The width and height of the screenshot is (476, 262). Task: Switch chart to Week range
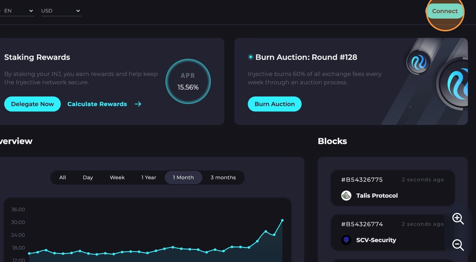tap(117, 177)
